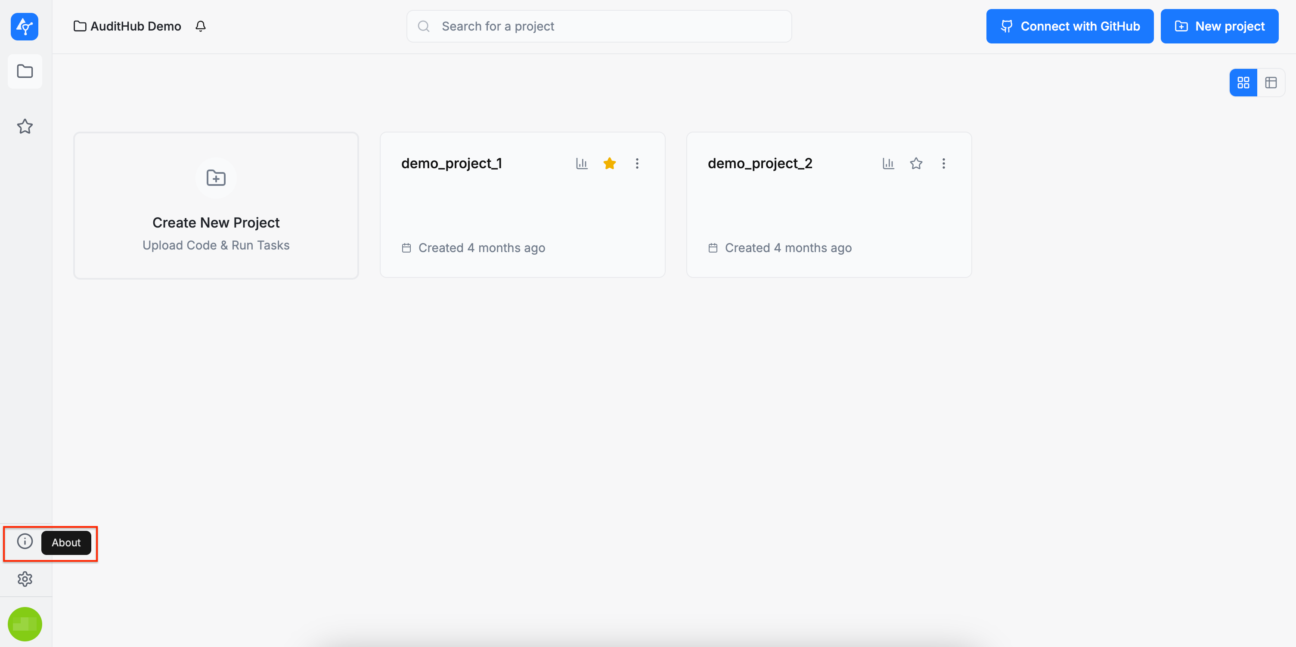
Task: Open statistics chart for demo_project_2
Action: click(888, 163)
